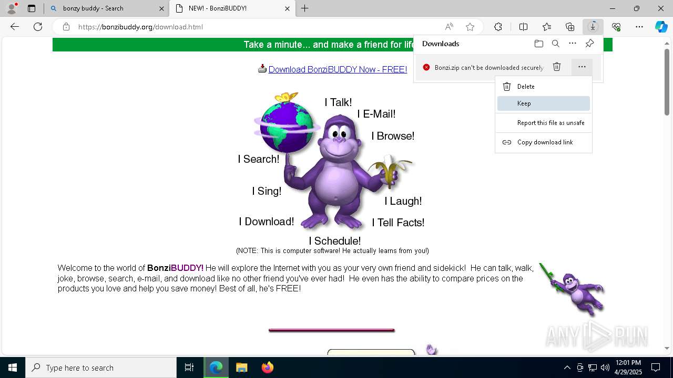Click the volume speaker tray icon
673x378 pixels.
(x=605, y=367)
